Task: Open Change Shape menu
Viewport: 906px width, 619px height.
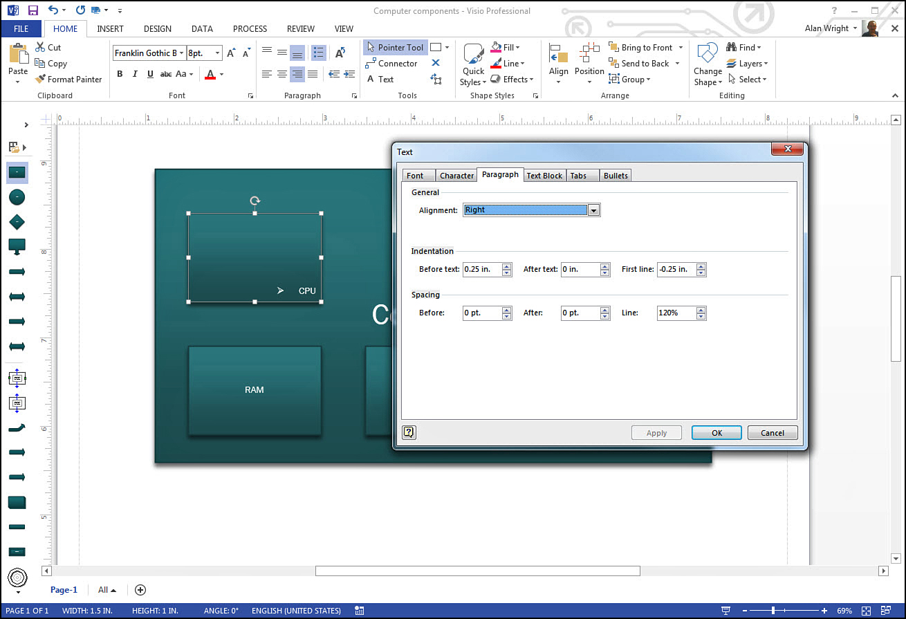Action: [x=708, y=65]
